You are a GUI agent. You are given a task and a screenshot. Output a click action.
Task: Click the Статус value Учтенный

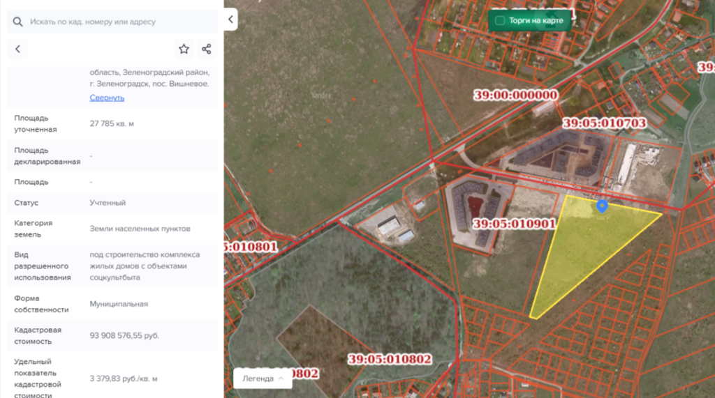click(x=108, y=203)
